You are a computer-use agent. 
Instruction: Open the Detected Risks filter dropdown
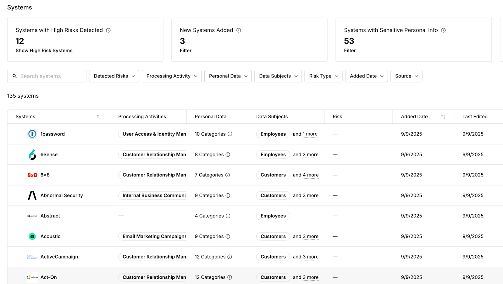114,76
